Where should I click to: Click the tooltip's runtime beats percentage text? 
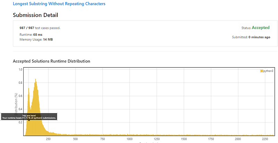coord(29,118)
